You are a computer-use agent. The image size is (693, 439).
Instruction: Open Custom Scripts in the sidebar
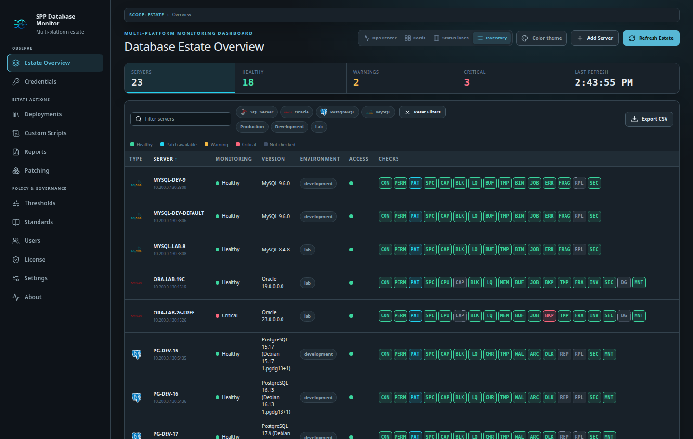55,133
